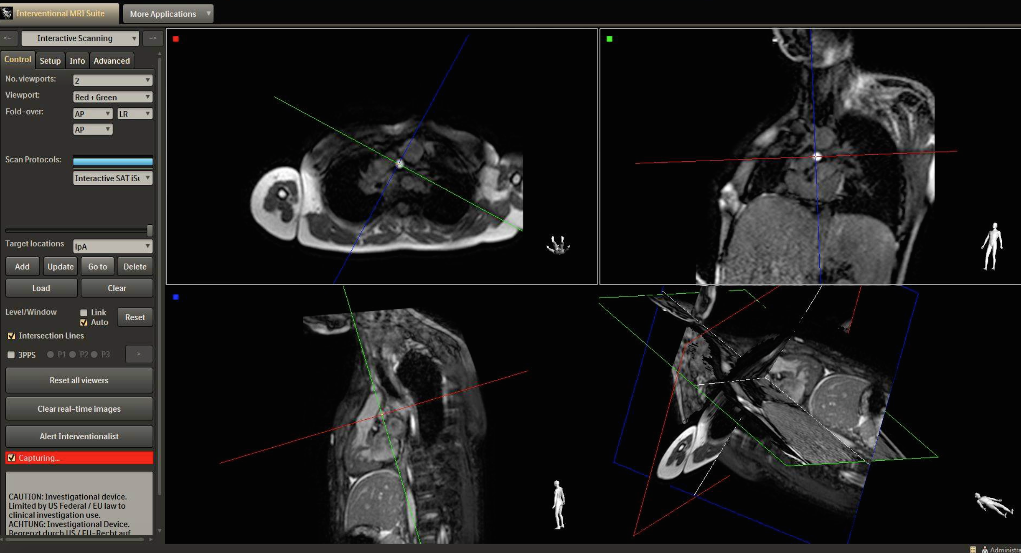Click lying figure icon in 3D view
This screenshot has width=1021, height=553.
(x=993, y=504)
